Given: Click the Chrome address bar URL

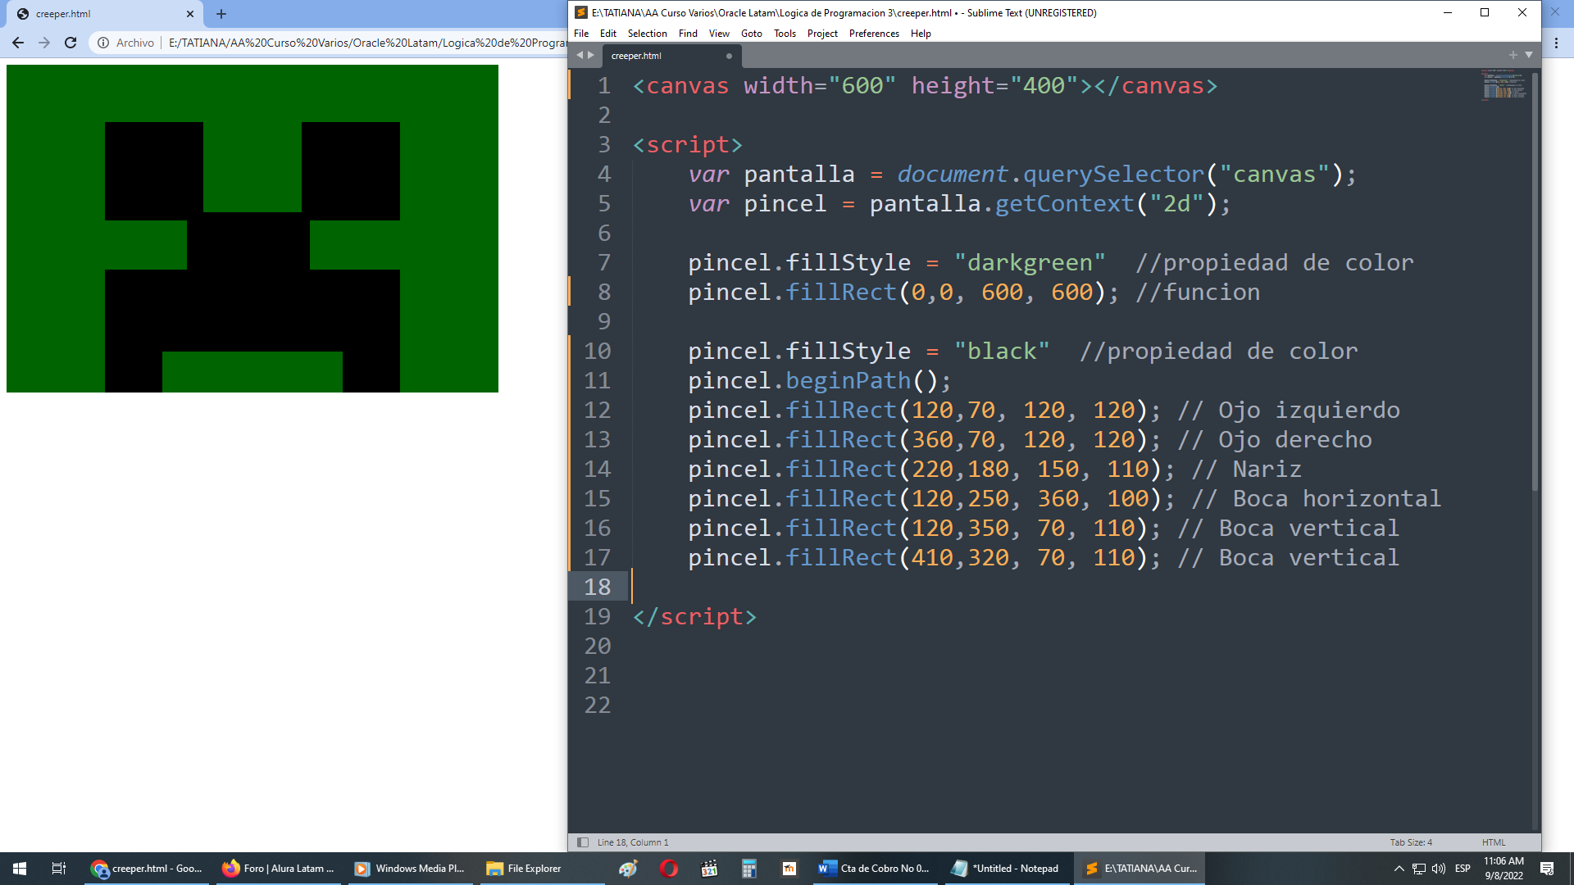Looking at the screenshot, I should pyautogui.click(x=367, y=43).
